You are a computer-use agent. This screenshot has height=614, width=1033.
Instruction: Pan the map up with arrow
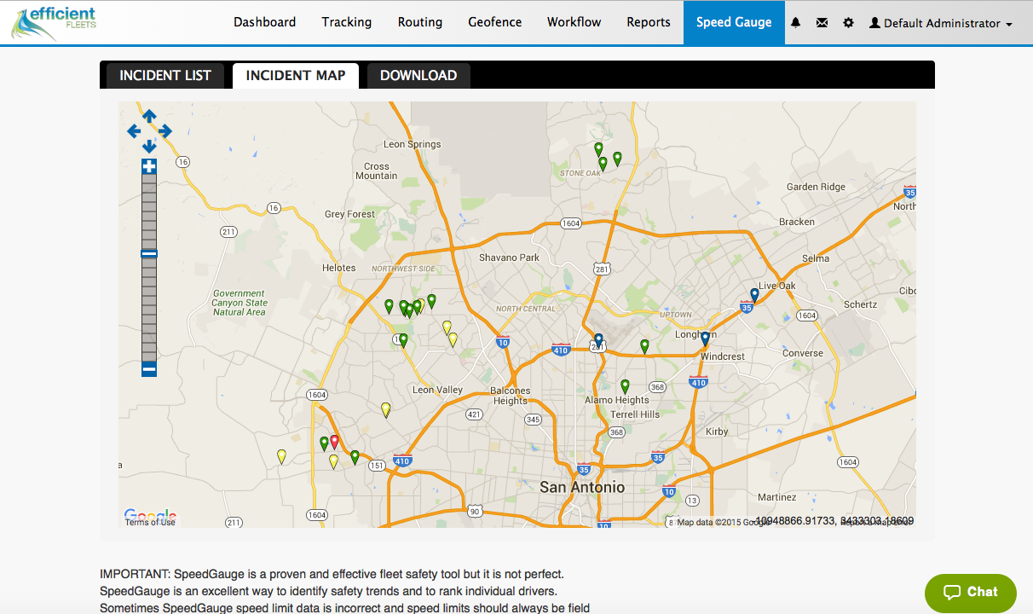point(149,116)
